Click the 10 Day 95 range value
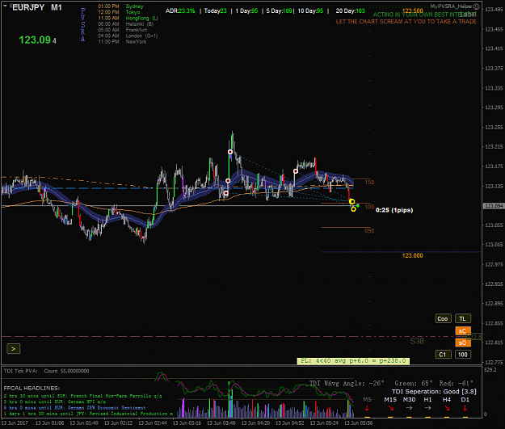This screenshot has width=505, height=429. click(310, 11)
